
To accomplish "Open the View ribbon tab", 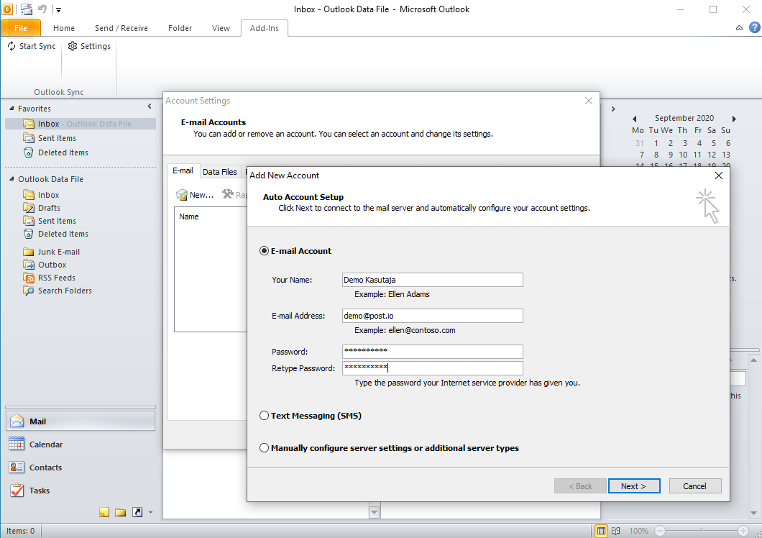I will (x=221, y=28).
